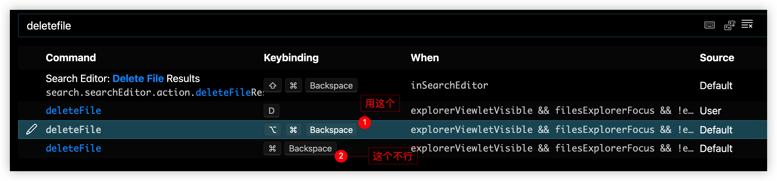Click the Keybinding column header
The height and width of the screenshot is (181, 777).
tap(291, 58)
